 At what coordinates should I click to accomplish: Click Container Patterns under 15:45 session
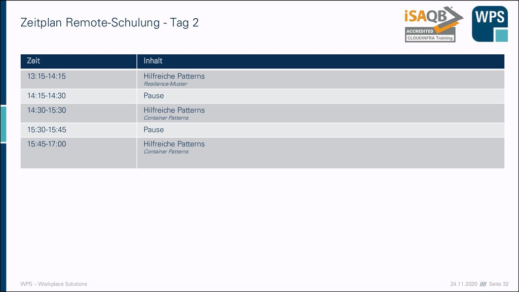(x=166, y=152)
